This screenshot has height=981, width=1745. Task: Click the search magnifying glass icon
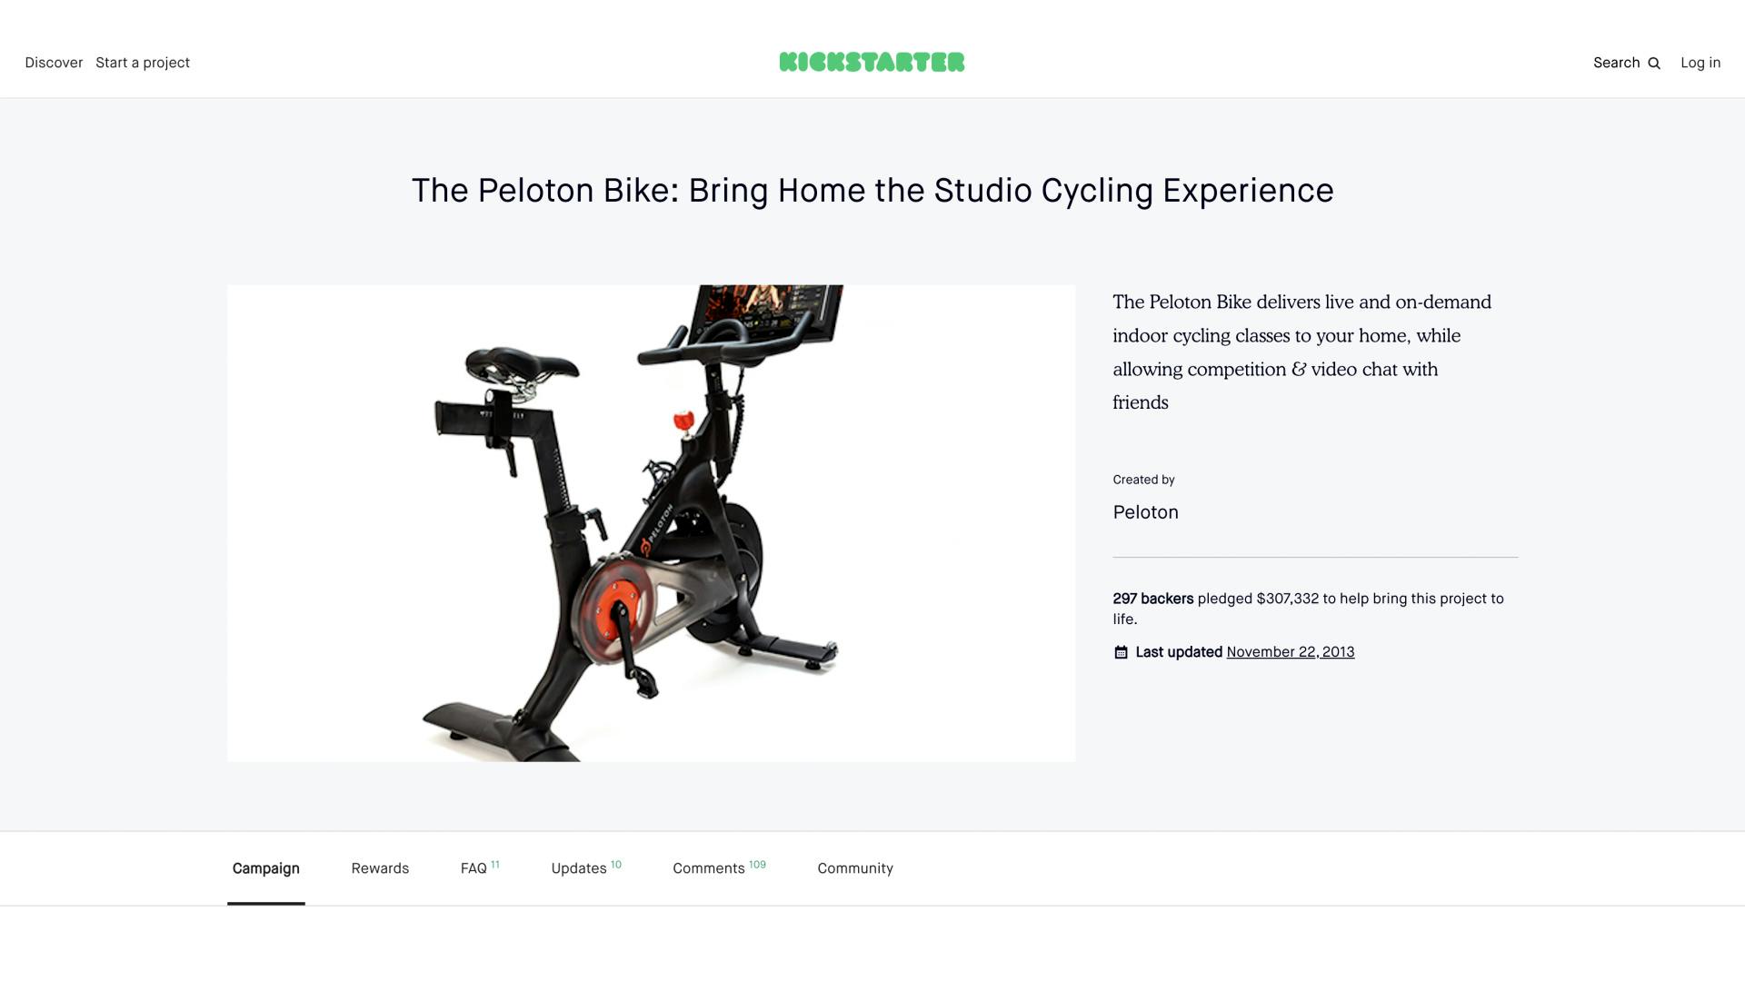coord(1654,64)
